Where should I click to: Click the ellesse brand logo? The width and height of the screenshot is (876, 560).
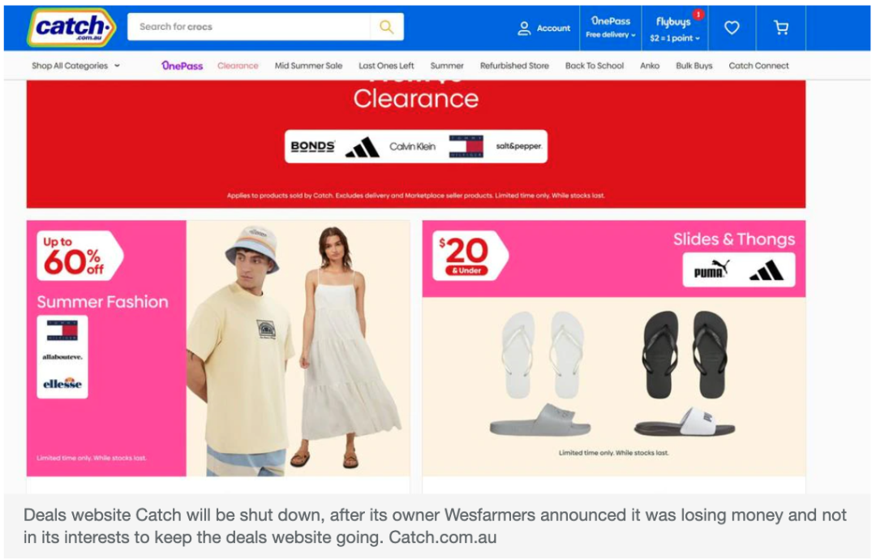(62, 383)
